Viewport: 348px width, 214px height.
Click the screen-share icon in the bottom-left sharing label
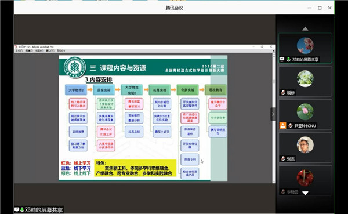click(17, 209)
